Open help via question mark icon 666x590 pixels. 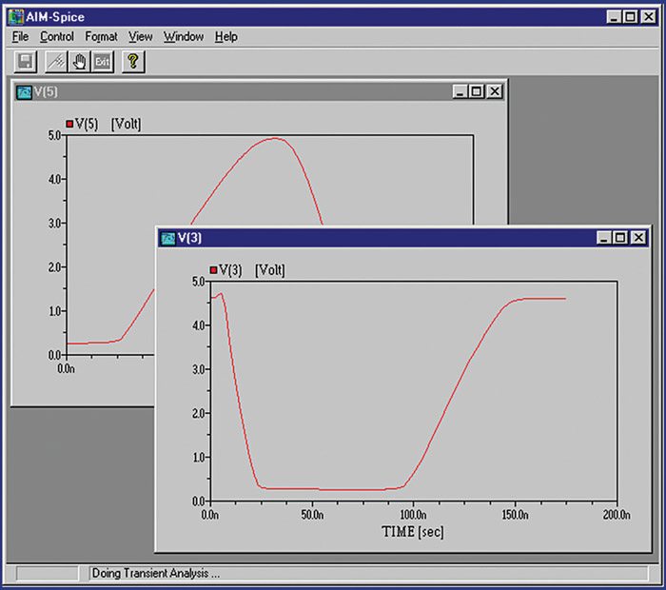click(134, 61)
